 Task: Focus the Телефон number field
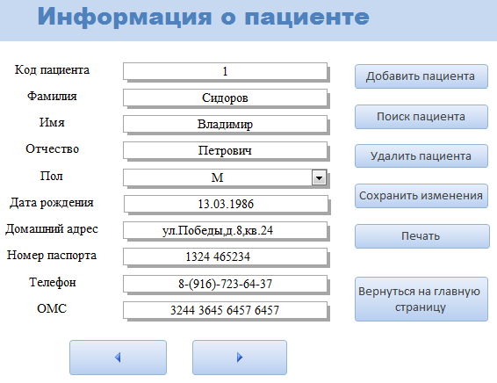[225, 284]
